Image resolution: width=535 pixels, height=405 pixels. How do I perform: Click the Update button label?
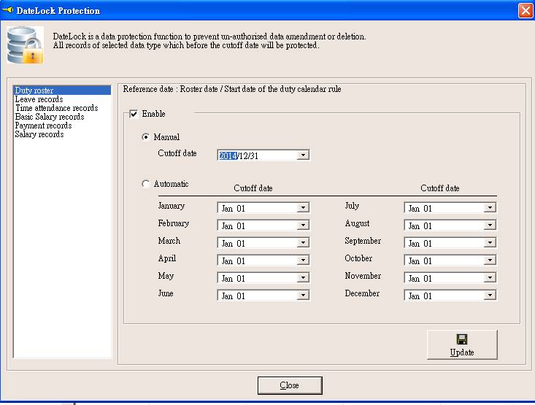point(462,352)
